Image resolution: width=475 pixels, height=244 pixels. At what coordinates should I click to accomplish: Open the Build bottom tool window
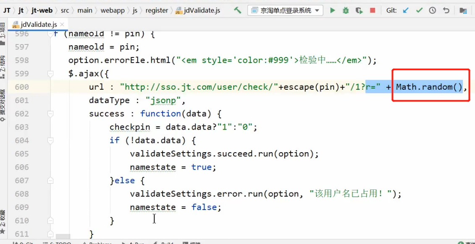pyautogui.click(x=164, y=243)
